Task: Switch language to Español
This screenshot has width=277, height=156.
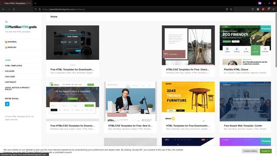Action: coord(11,42)
